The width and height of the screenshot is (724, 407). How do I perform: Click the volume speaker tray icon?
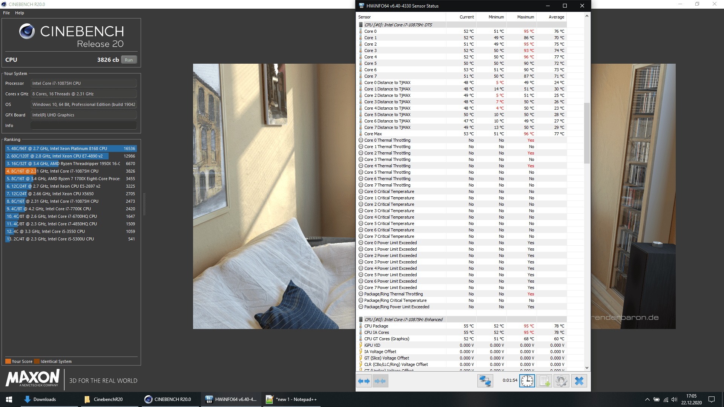(x=674, y=399)
